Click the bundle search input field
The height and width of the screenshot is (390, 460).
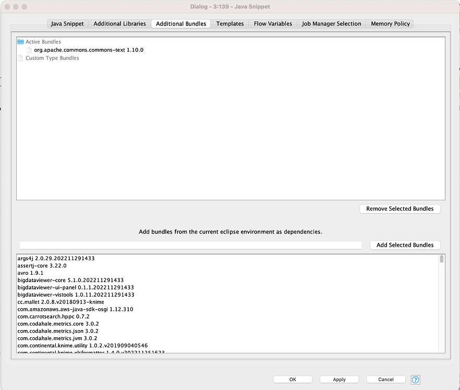[x=190, y=245]
